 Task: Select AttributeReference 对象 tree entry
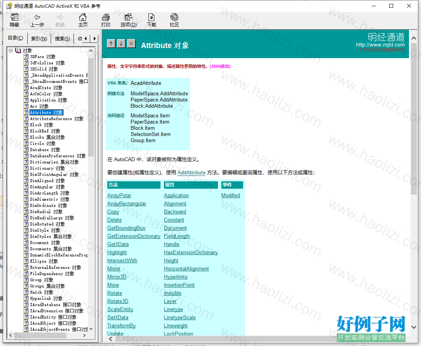(57, 119)
